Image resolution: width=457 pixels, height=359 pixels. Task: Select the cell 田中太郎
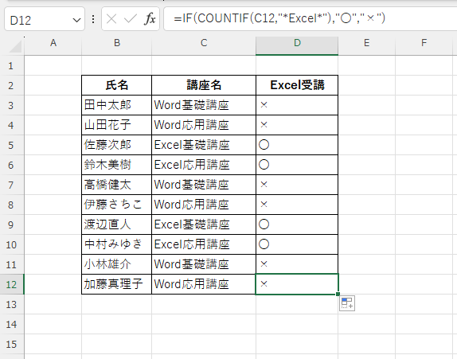pyautogui.click(x=116, y=105)
